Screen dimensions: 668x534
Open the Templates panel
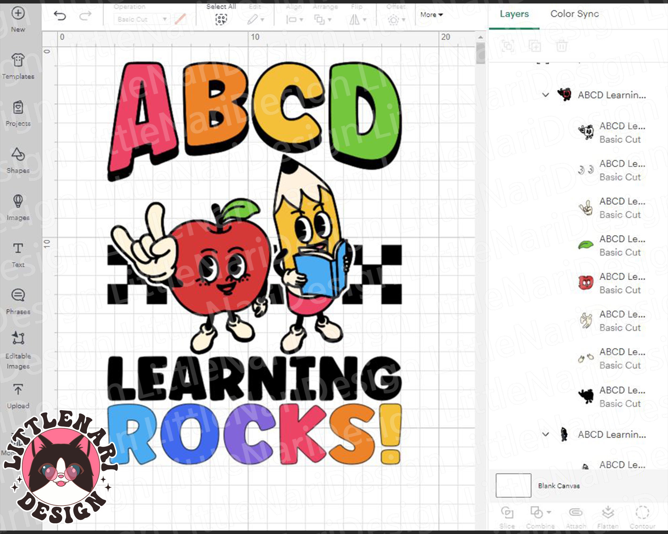click(x=18, y=66)
